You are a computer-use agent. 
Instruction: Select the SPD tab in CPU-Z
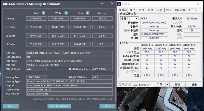160,10
